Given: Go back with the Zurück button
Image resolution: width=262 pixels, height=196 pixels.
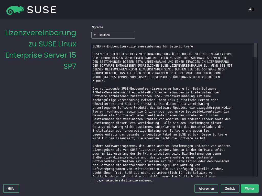Looking at the screenshot, I should [x=230, y=189].
